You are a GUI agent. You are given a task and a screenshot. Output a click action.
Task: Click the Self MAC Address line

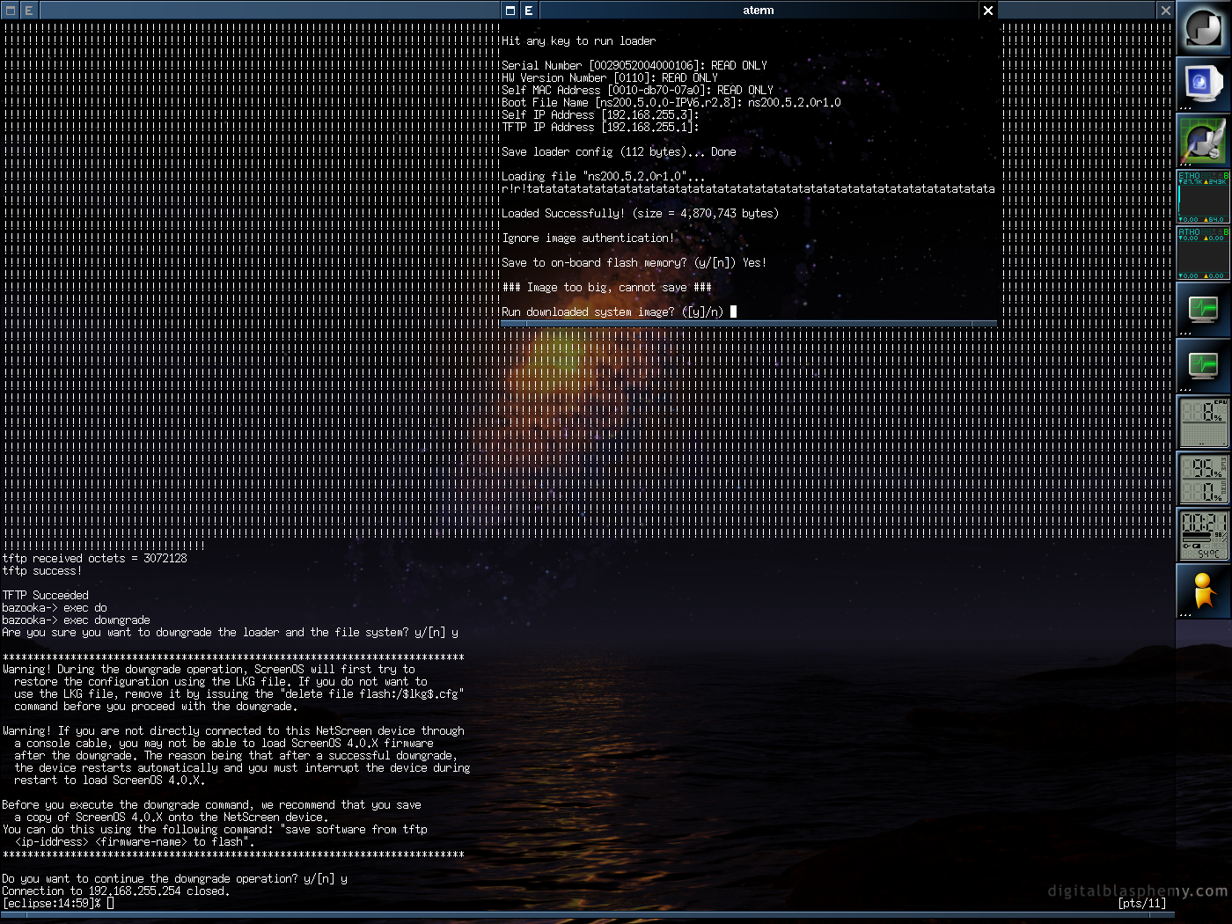pyautogui.click(x=637, y=91)
